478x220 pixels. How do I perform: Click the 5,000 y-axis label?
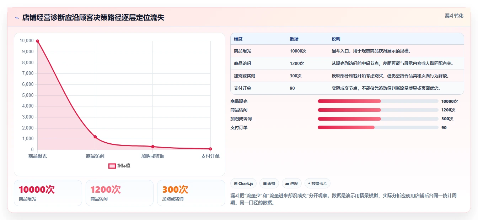28,95
